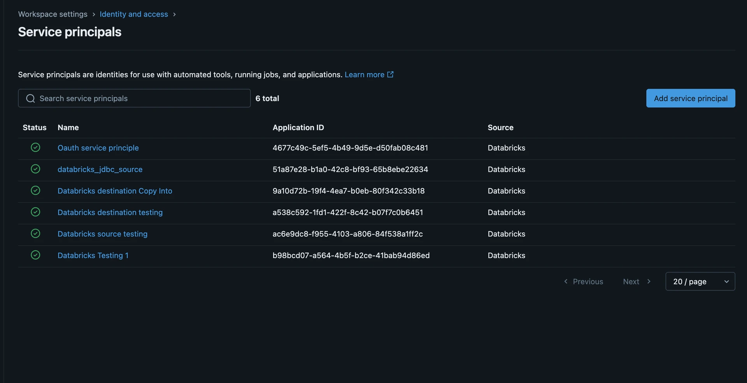Open the 20 / page dropdown
Viewport: 747px width, 383px height.
coord(700,281)
